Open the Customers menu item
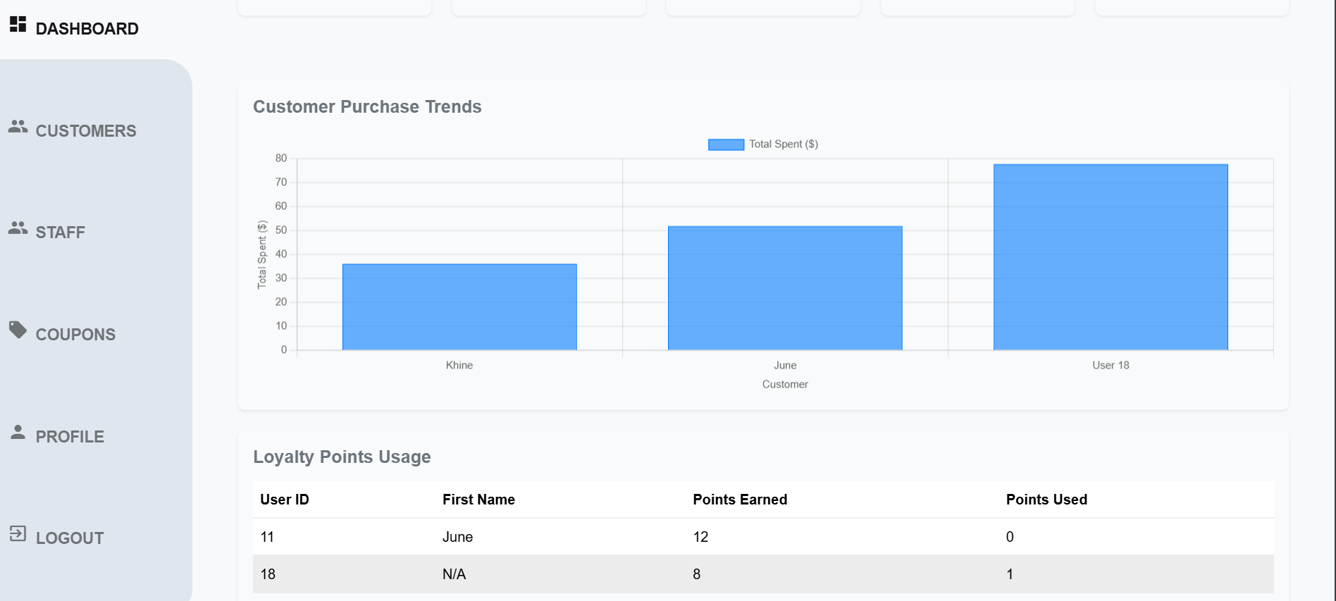Screen dimensions: 1336x601 point(86,131)
